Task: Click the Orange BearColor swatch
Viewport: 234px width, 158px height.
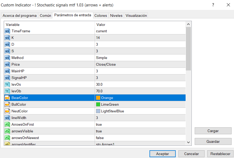Action: [98, 98]
